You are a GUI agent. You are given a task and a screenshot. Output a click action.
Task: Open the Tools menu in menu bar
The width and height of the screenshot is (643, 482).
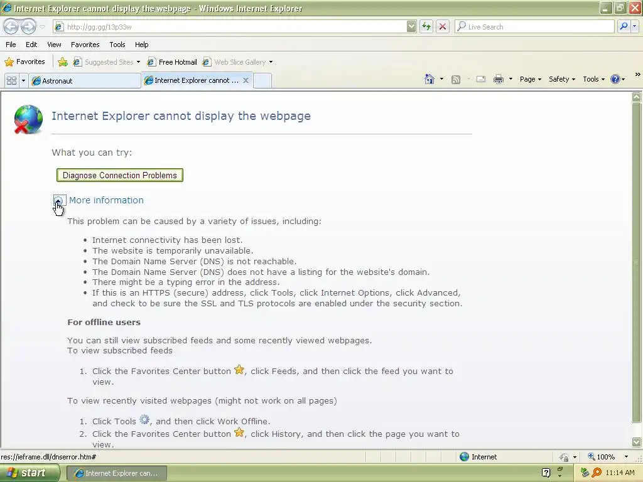(117, 45)
